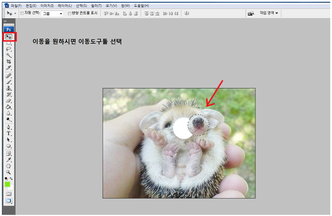Swap foreground and background colors

coord(11,179)
